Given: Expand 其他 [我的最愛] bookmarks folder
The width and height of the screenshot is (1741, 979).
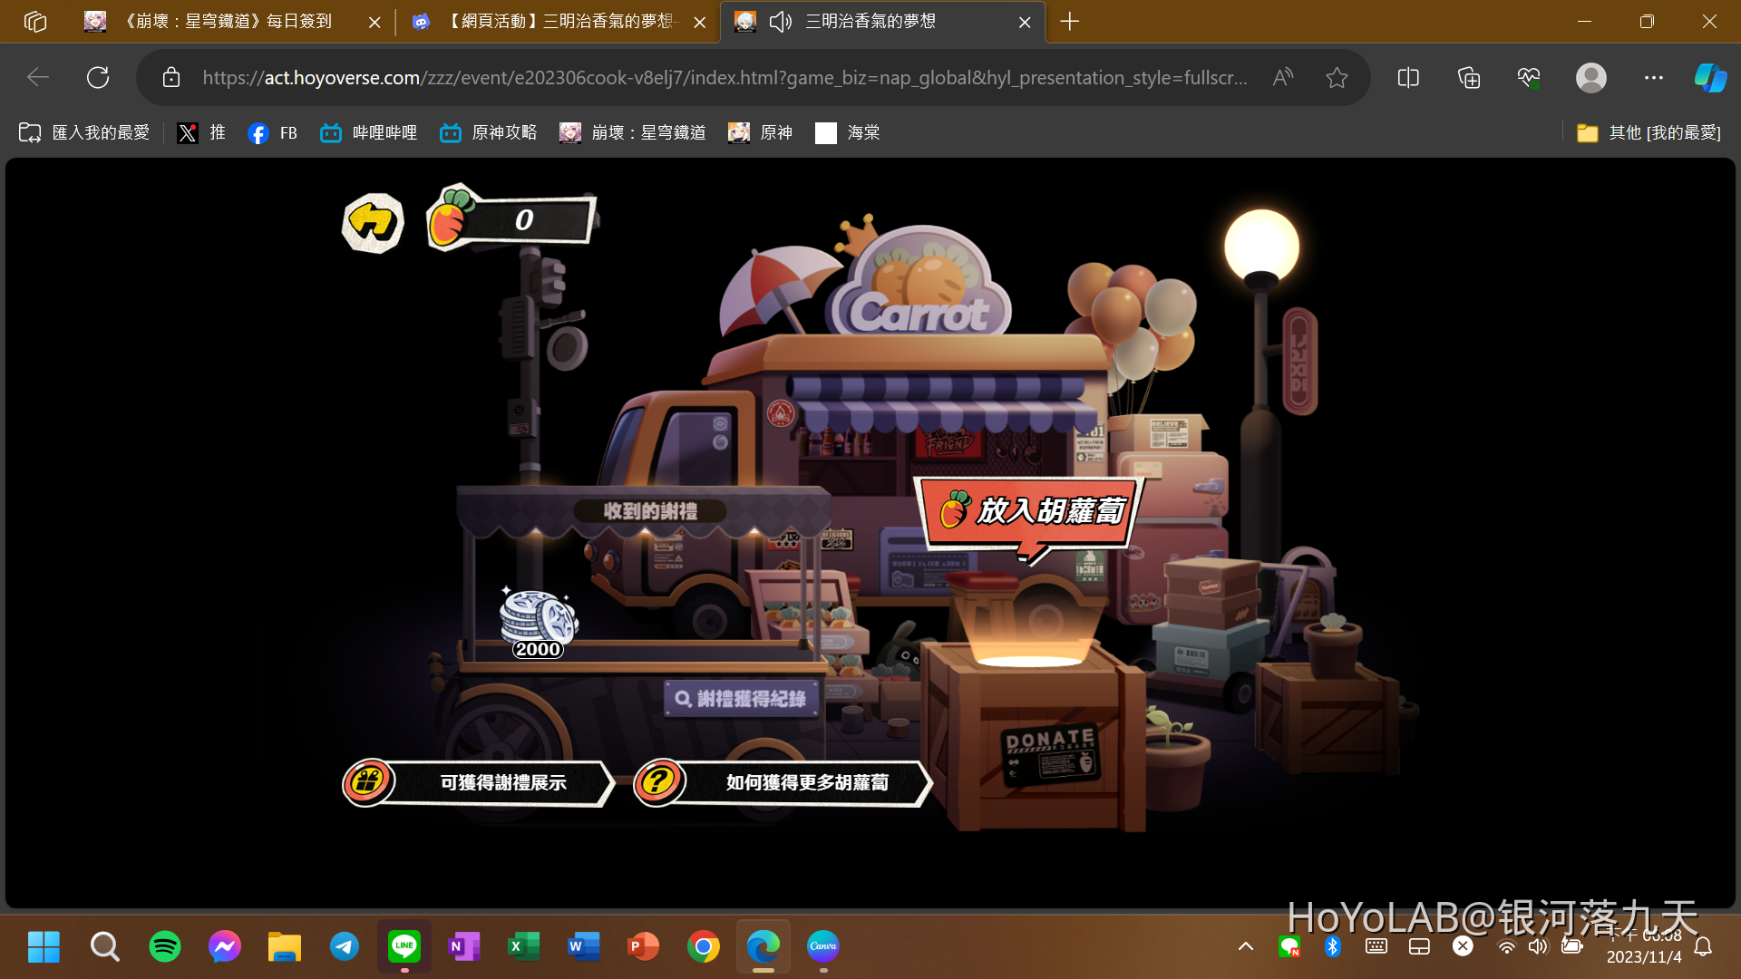Looking at the screenshot, I should pos(1649,133).
